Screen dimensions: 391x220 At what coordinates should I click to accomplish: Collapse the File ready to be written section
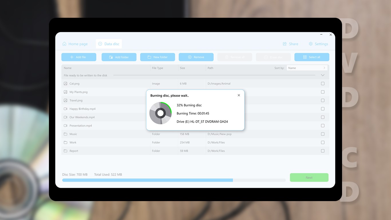pos(323,75)
